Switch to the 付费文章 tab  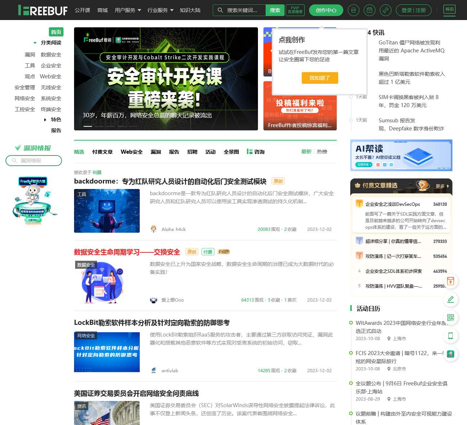(103, 152)
